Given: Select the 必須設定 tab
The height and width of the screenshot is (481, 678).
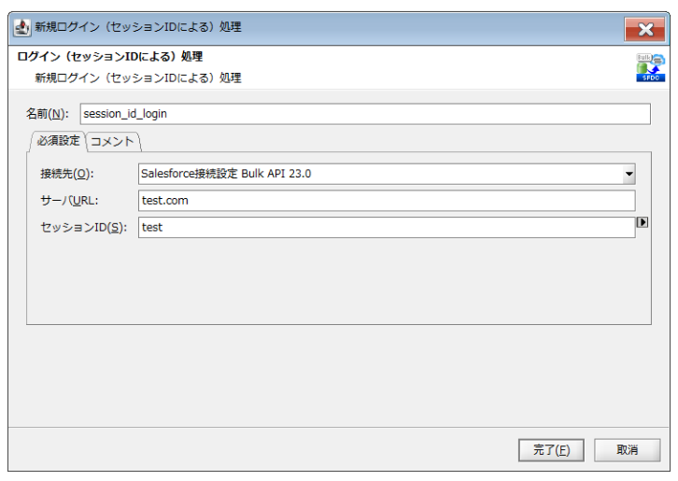Looking at the screenshot, I should click(58, 141).
